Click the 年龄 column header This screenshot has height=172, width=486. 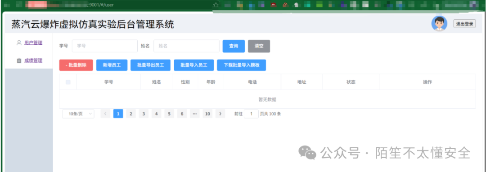(211, 82)
